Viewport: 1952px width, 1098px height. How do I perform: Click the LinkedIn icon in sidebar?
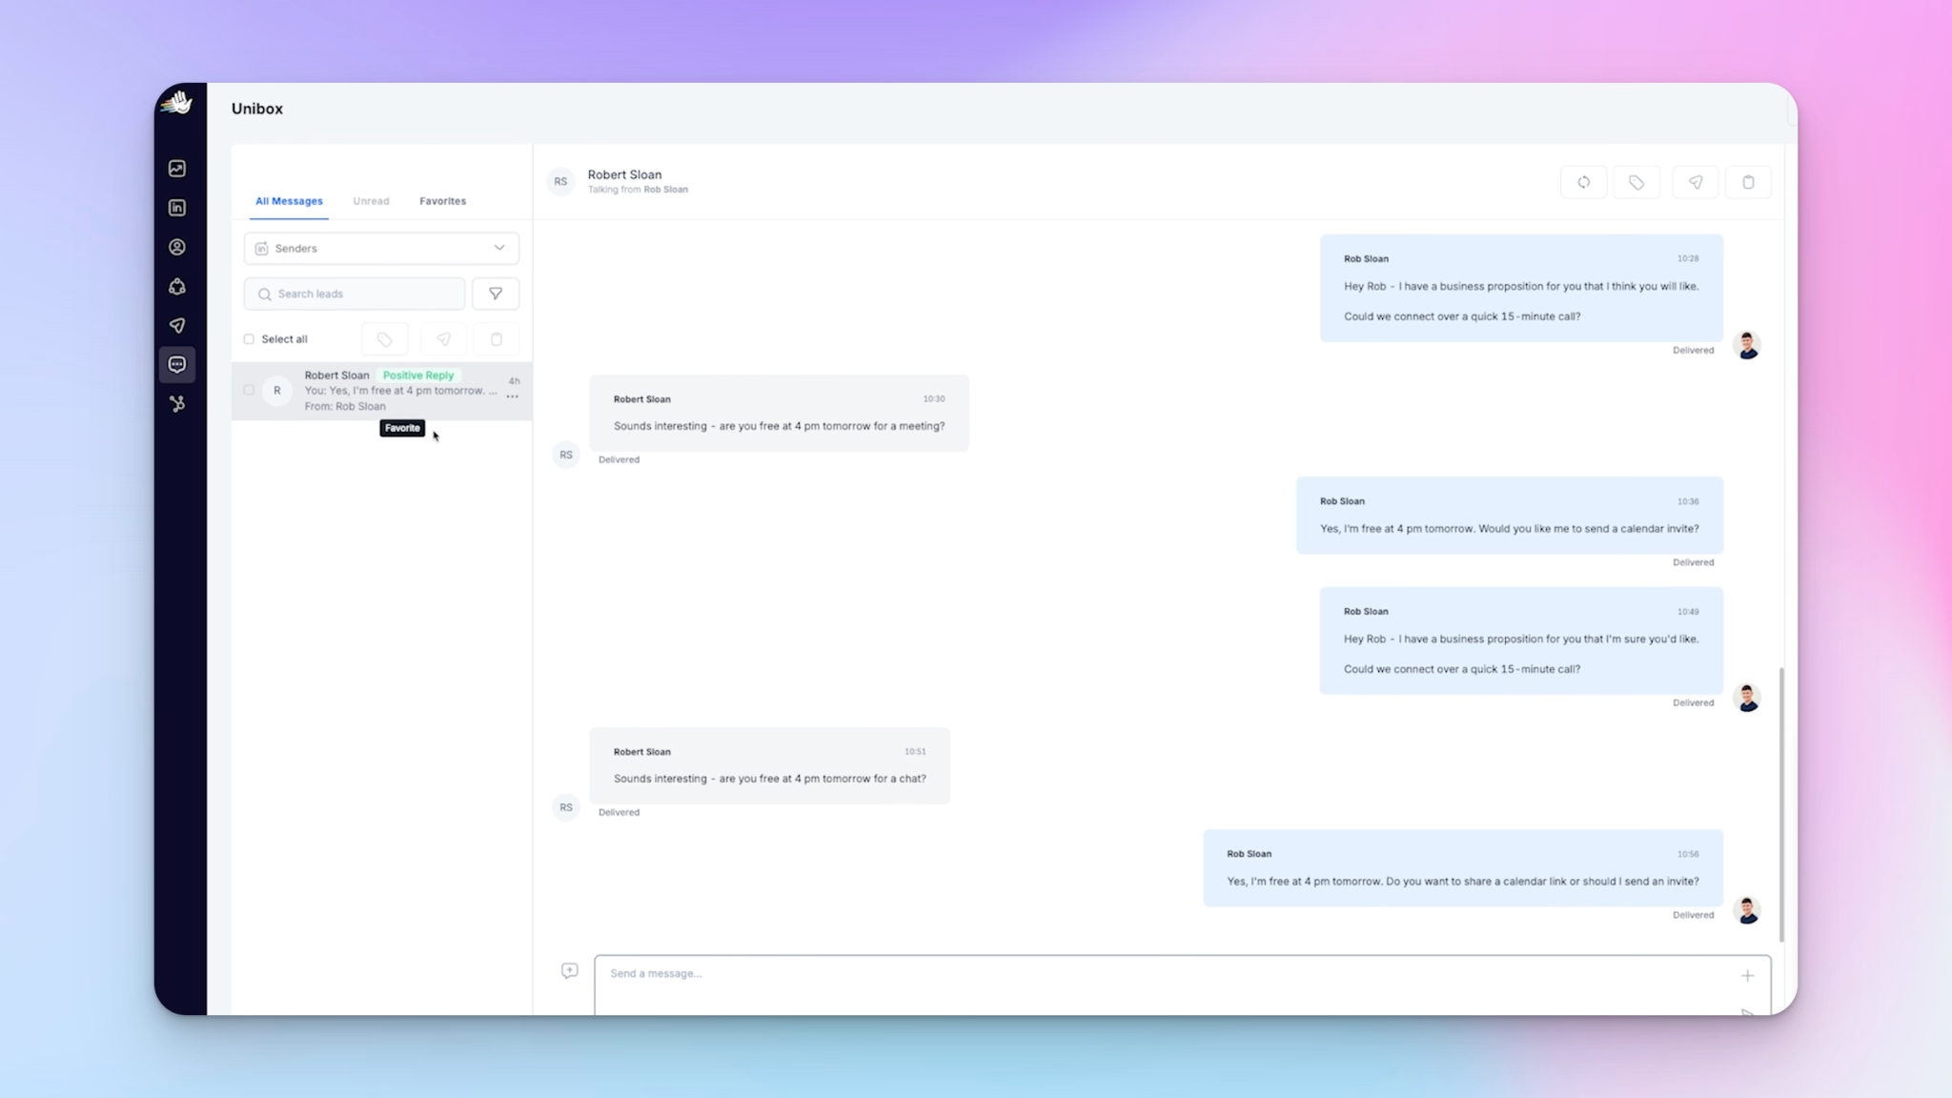(x=177, y=208)
